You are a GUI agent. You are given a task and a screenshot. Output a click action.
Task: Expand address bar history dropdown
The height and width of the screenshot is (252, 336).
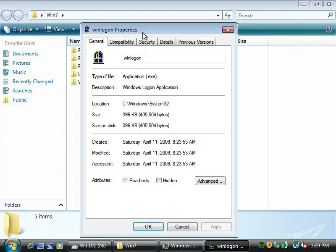point(218,16)
